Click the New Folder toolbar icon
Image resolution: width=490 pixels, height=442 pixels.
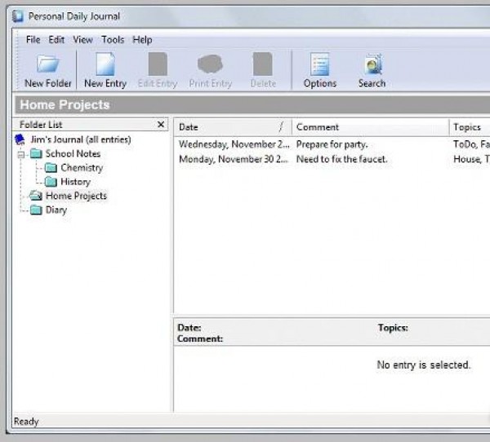point(48,64)
